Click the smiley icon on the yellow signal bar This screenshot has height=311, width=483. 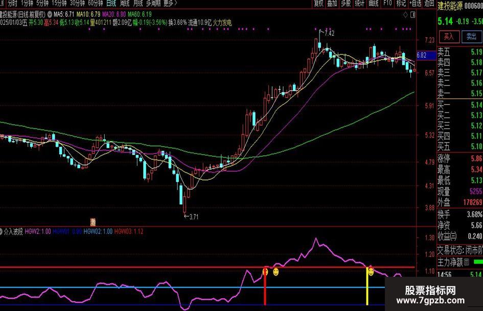click(x=371, y=272)
